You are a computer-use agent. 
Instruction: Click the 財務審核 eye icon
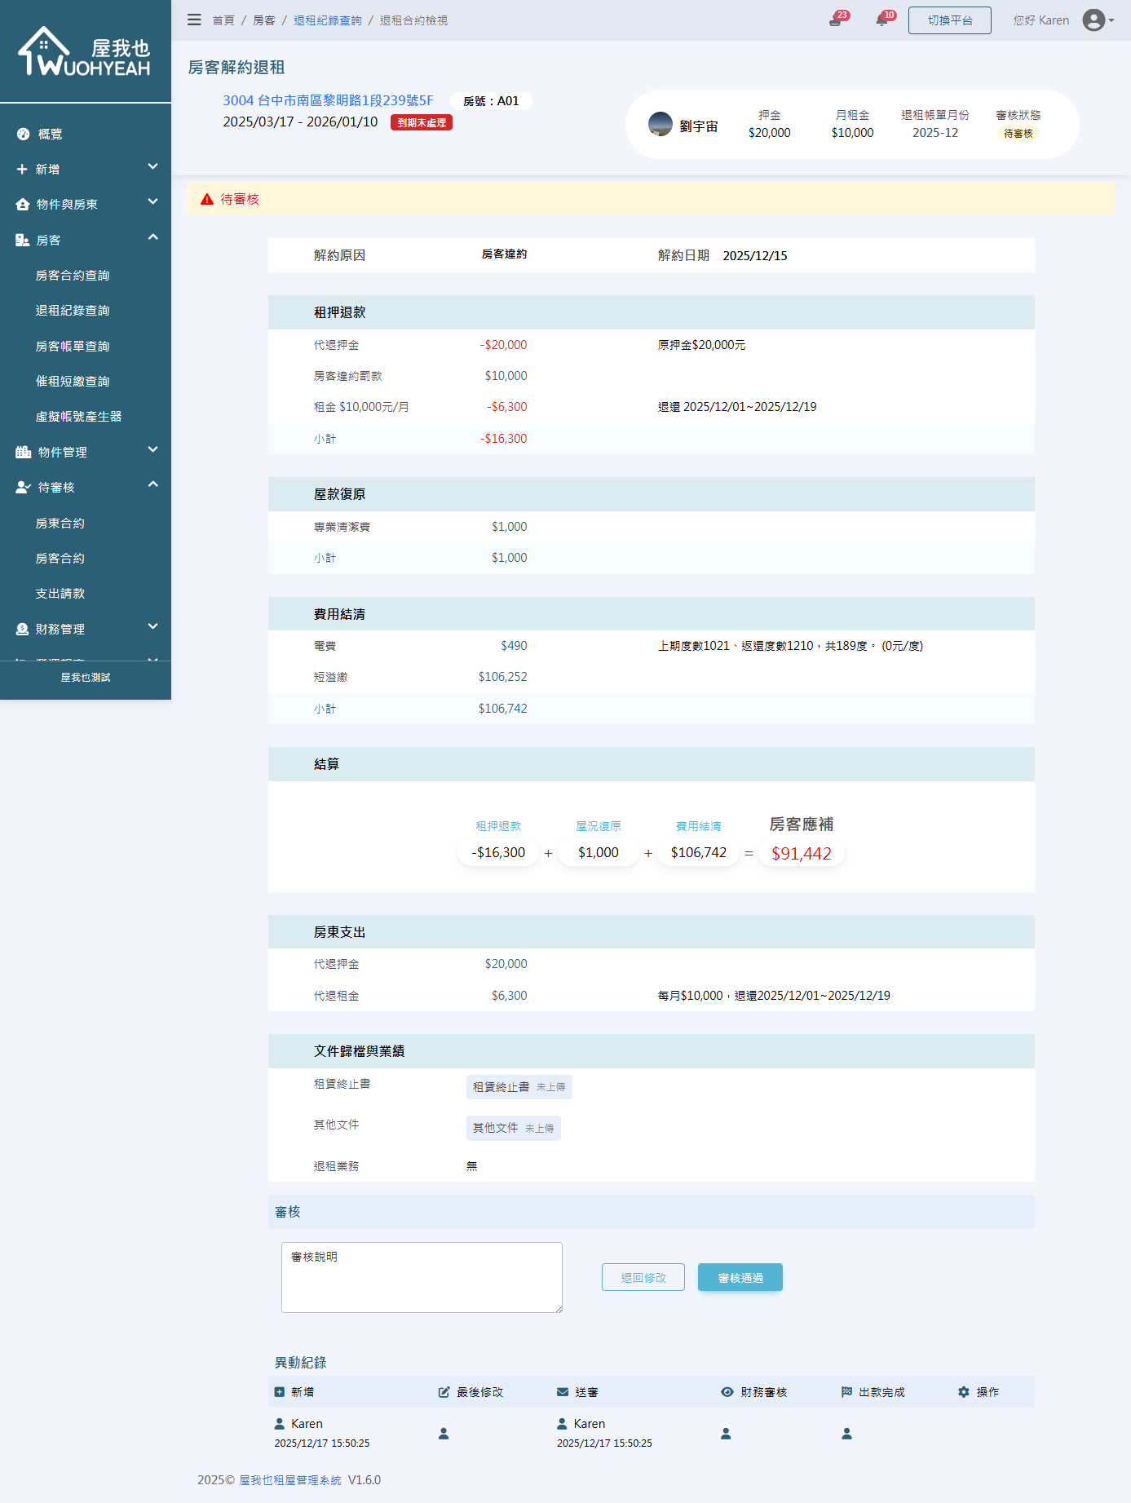coord(727,1392)
